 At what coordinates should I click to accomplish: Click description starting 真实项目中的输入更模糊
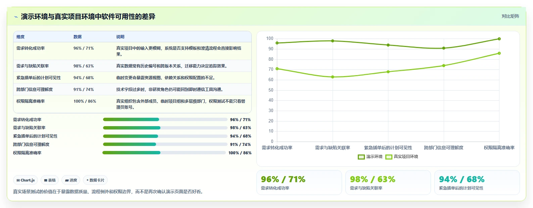click(x=179, y=51)
